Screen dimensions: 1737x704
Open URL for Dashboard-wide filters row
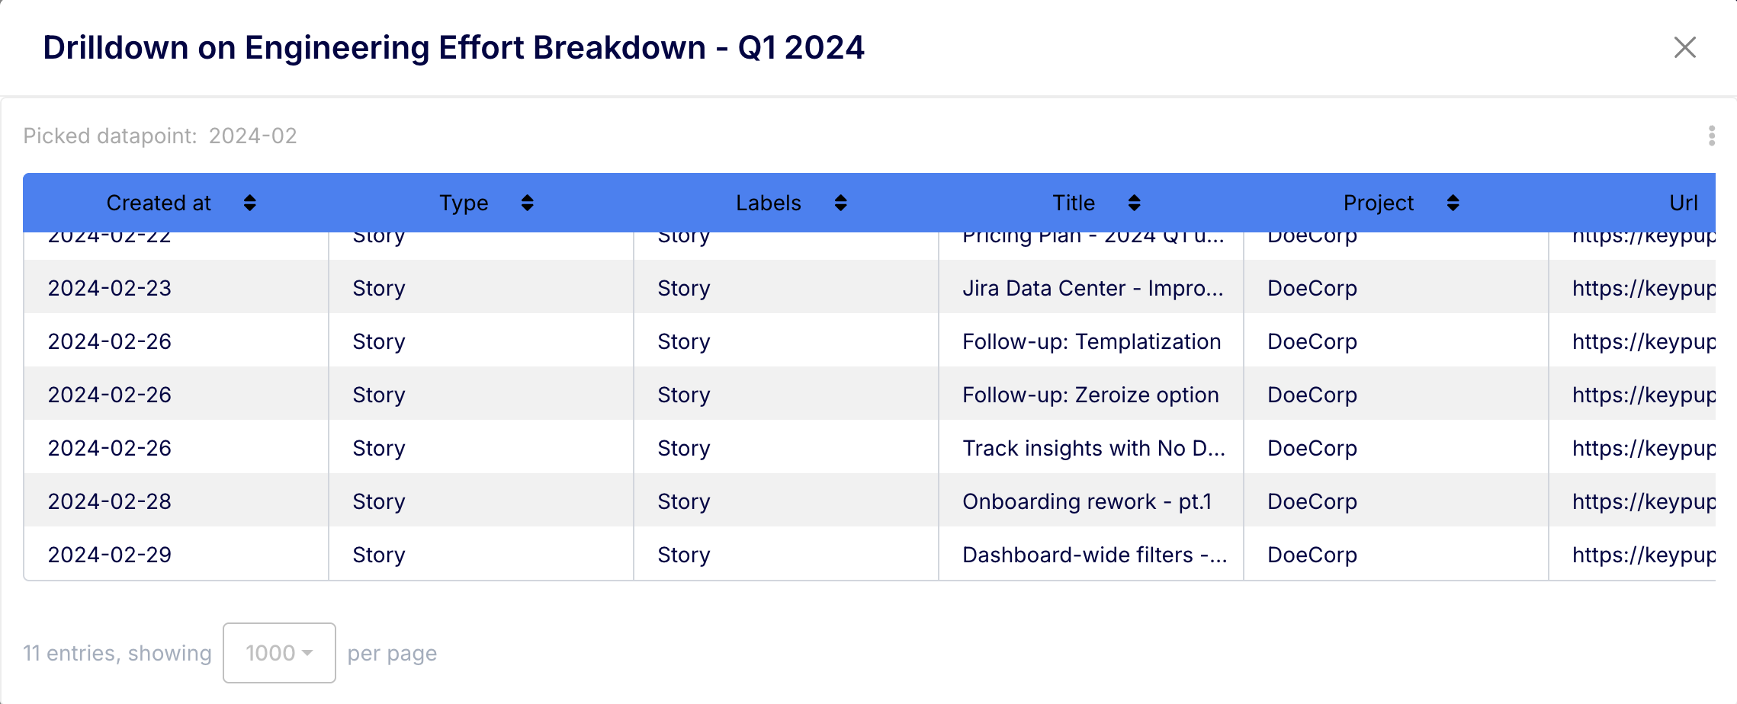click(1642, 555)
